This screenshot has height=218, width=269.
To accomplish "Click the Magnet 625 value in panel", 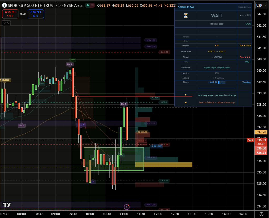I will click(217, 46).
